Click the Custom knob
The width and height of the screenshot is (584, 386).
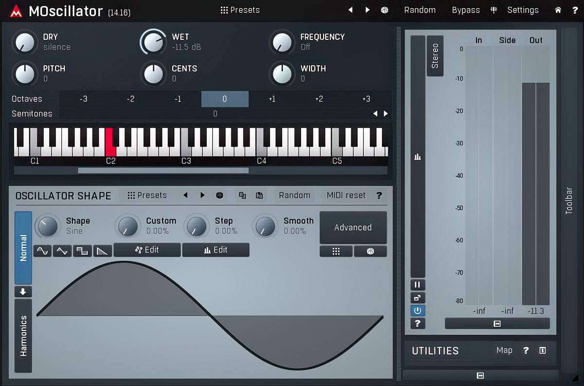tap(128, 226)
